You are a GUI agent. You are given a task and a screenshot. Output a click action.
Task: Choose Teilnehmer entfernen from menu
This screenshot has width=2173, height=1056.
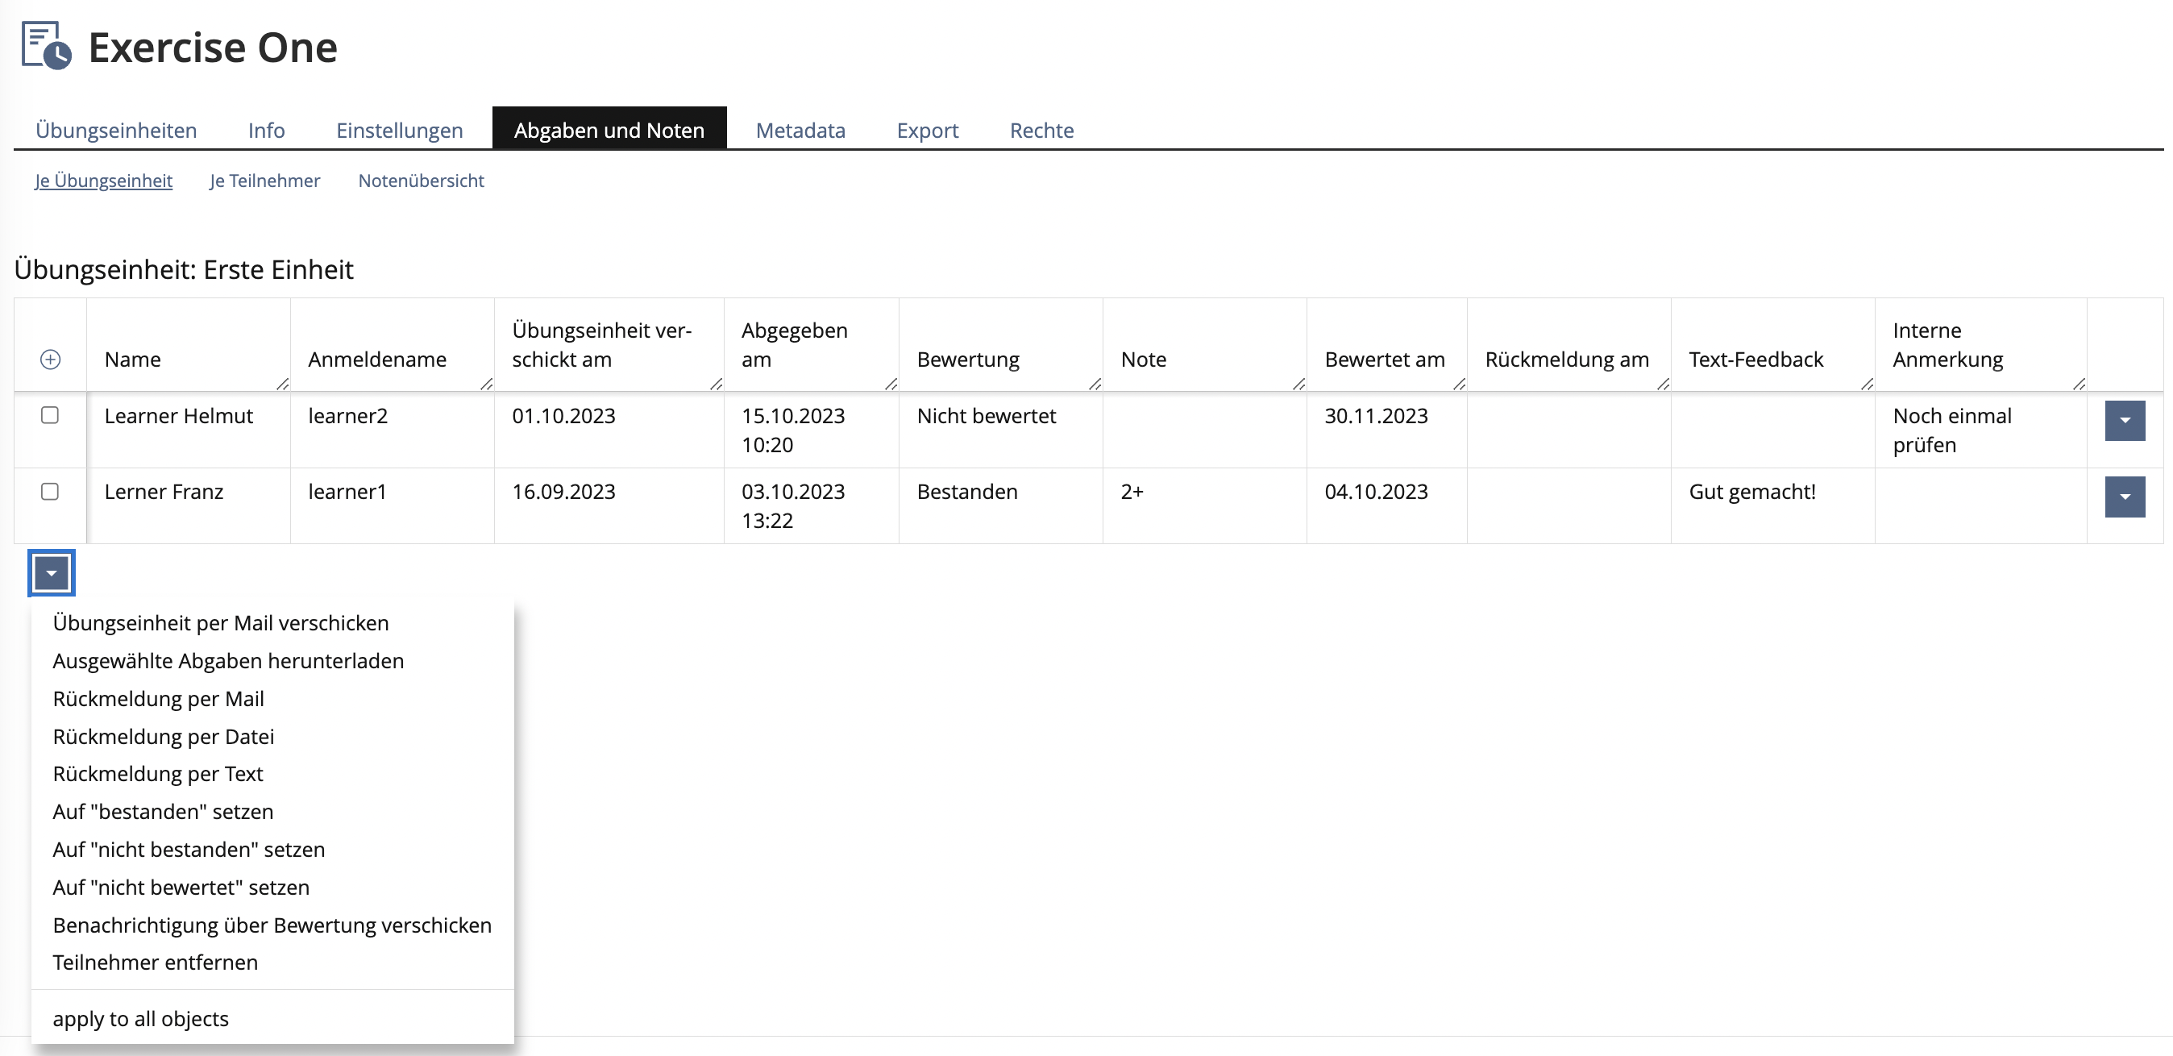(x=156, y=963)
